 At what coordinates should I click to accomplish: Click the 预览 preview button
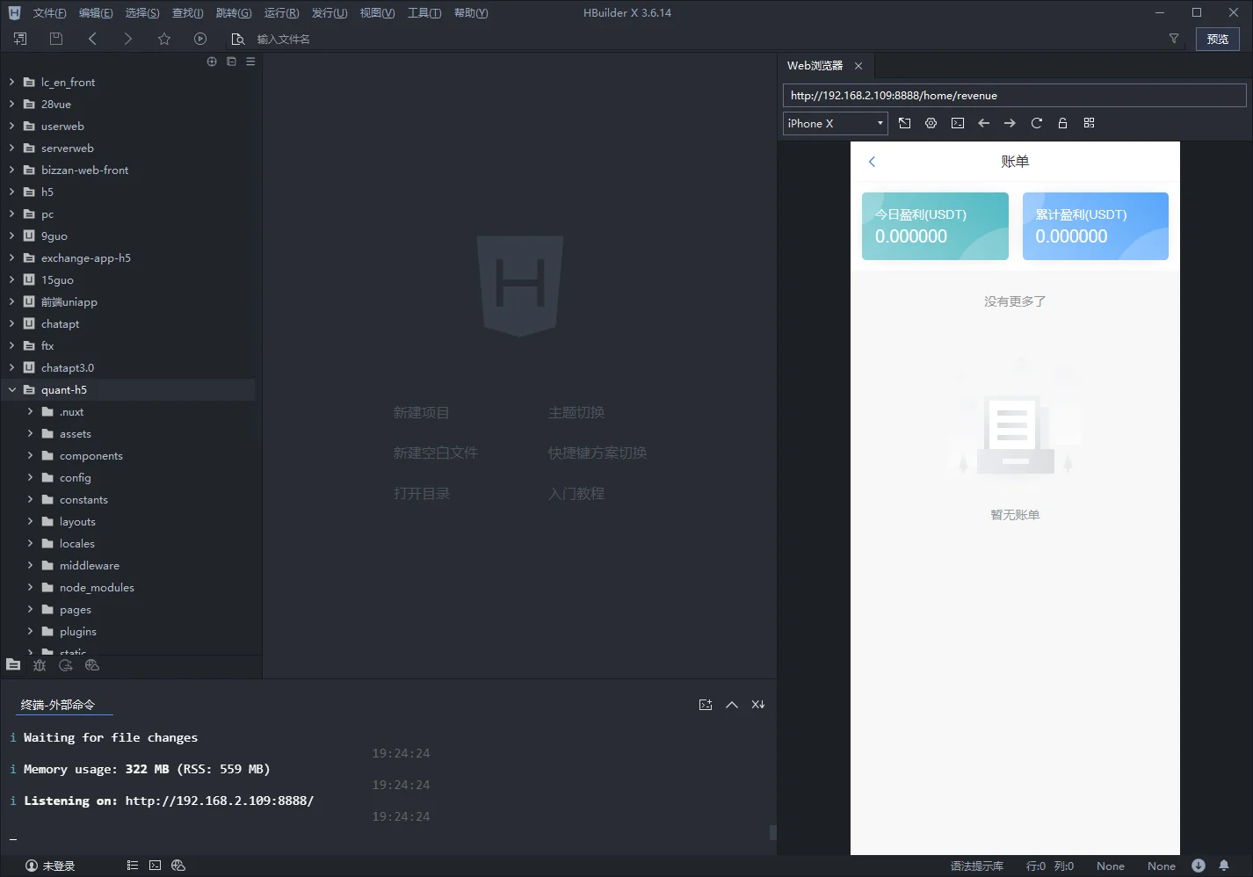pos(1217,39)
